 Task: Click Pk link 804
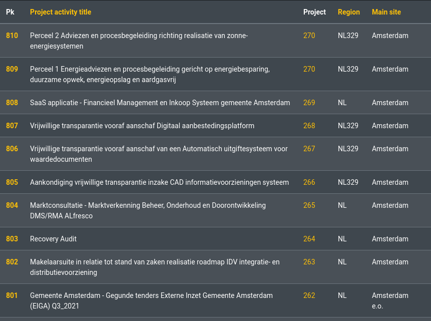click(12, 205)
